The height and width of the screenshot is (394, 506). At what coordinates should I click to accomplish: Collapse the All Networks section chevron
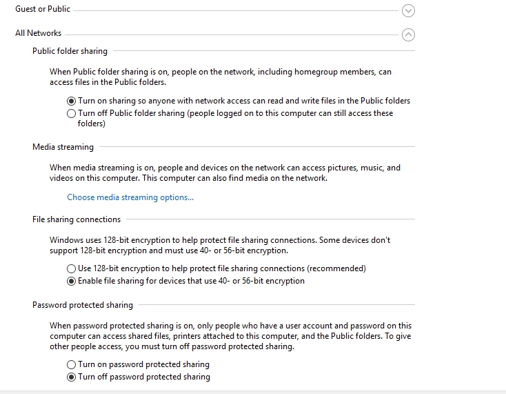tap(408, 35)
